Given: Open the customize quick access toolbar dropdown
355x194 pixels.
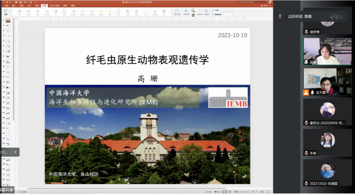Looking at the screenshot, I should pyautogui.click(x=35, y=2).
